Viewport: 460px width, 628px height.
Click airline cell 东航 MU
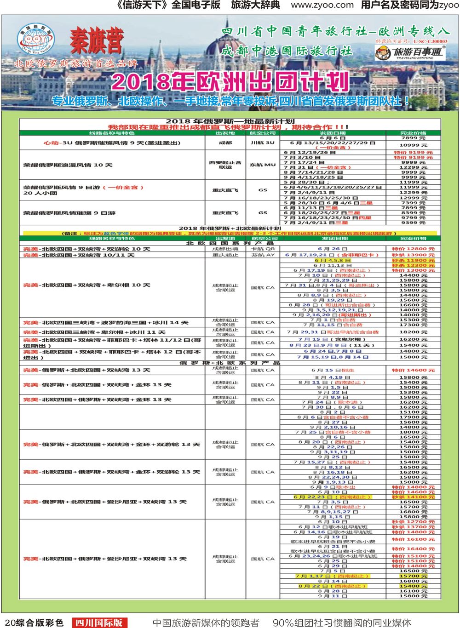pyautogui.click(x=263, y=165)
